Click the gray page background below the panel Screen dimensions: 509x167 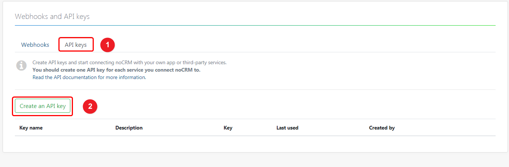click(x=255, y=160)
